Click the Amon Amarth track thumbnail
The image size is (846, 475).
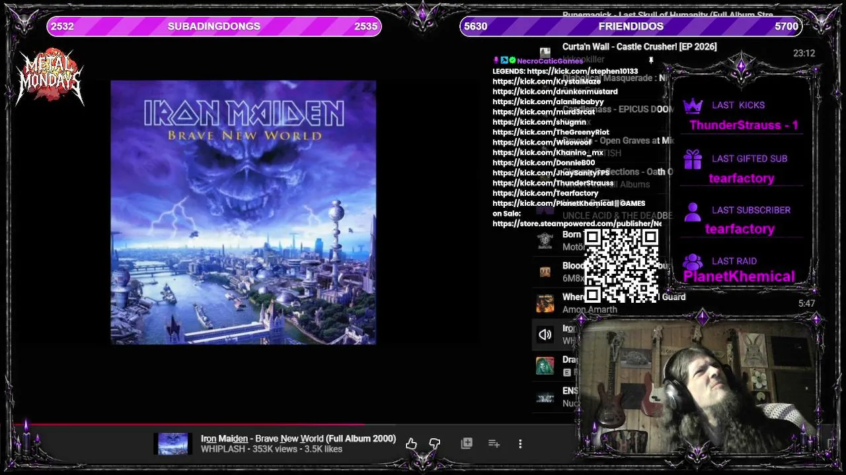[545, 303]
